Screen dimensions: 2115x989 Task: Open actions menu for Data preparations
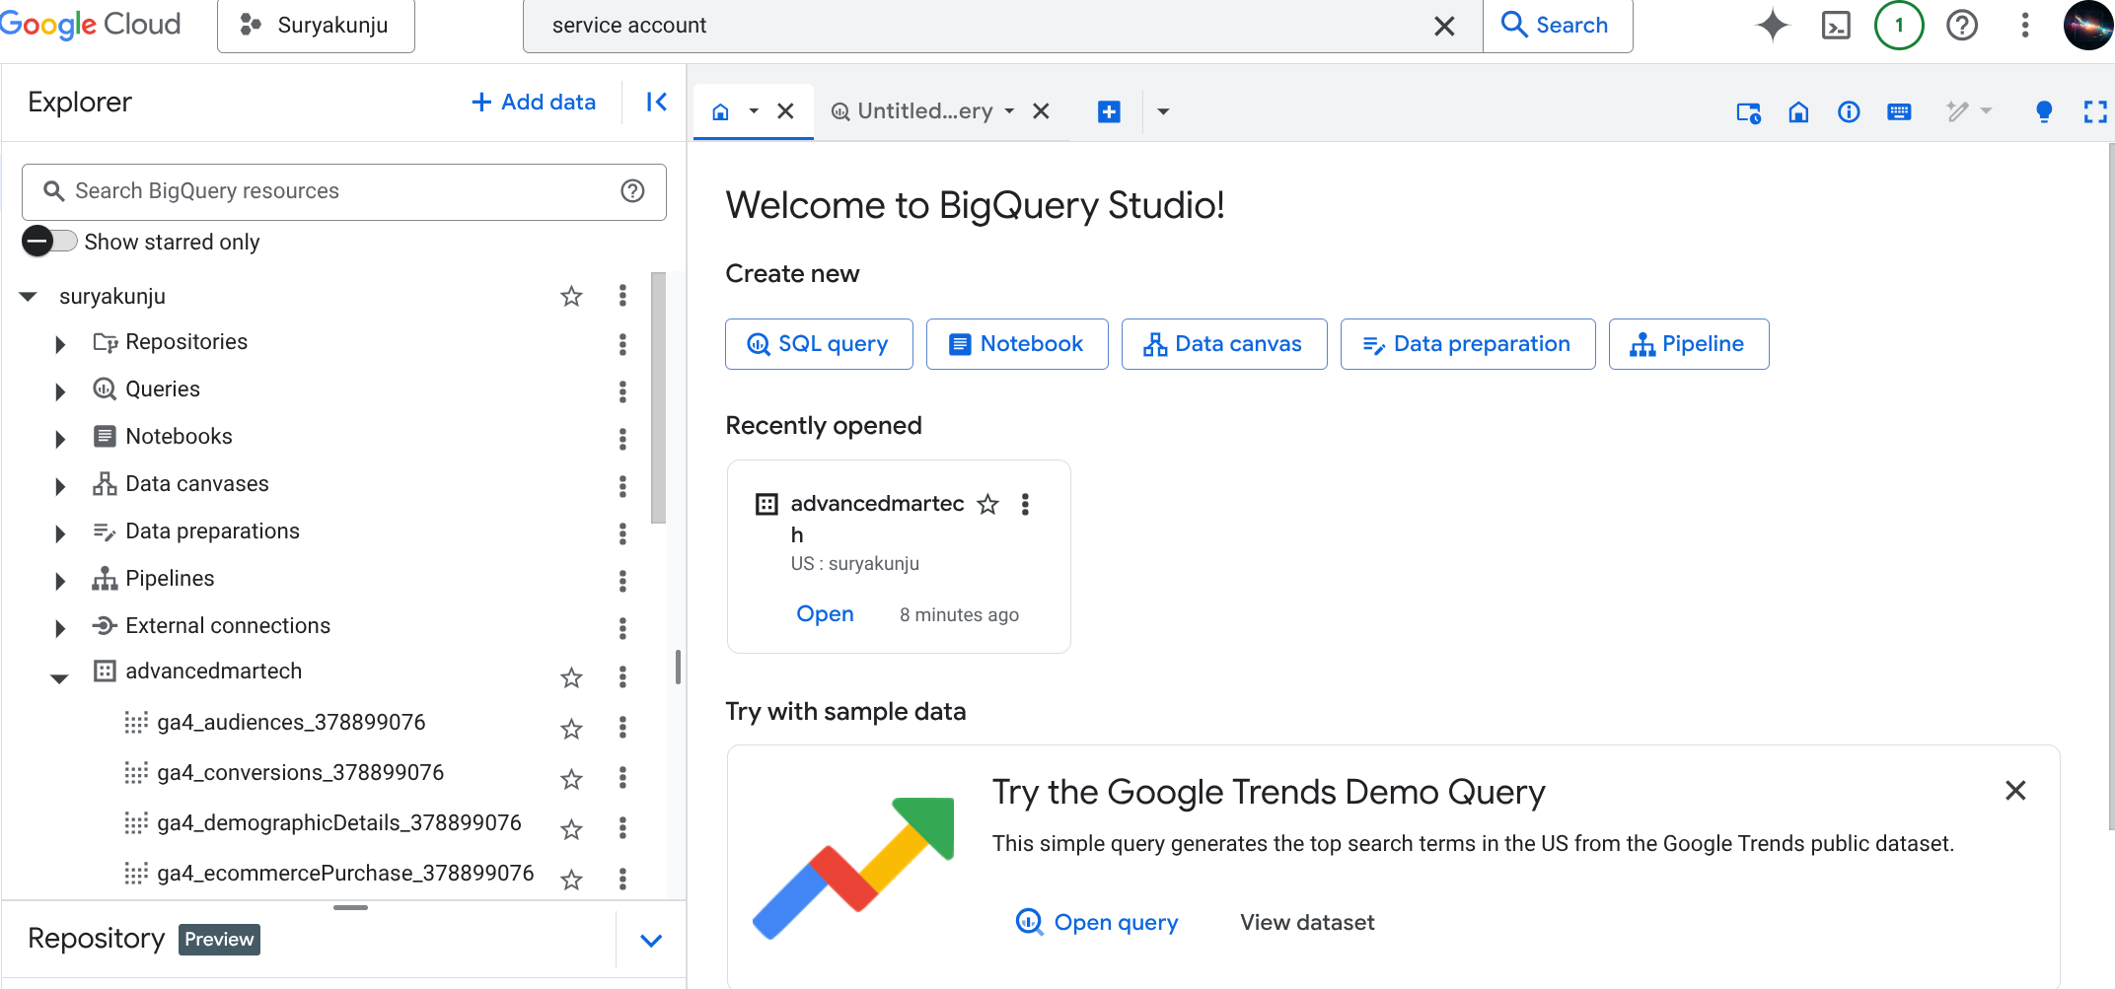(x=622, y=533)
